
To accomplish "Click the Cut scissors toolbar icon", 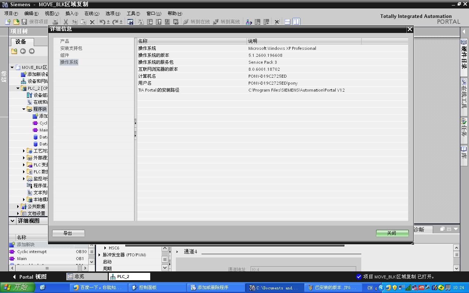I will click(x=66, y=22).
